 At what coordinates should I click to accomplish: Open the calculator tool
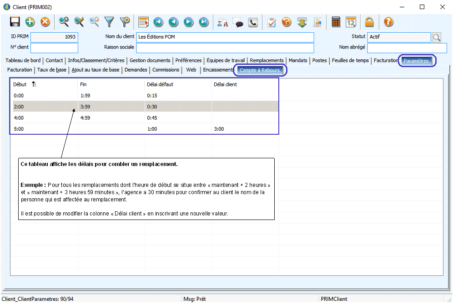pyautogui.click(x=336, y=22)
